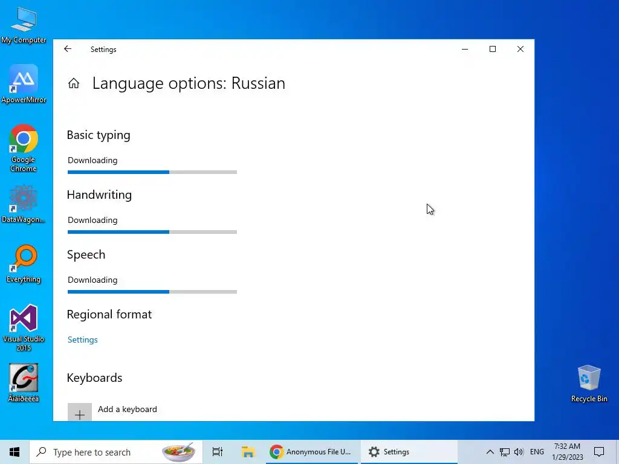Select the ApowerMirror desktop shortcut
The image size is (619, 464).
[24, 84]
